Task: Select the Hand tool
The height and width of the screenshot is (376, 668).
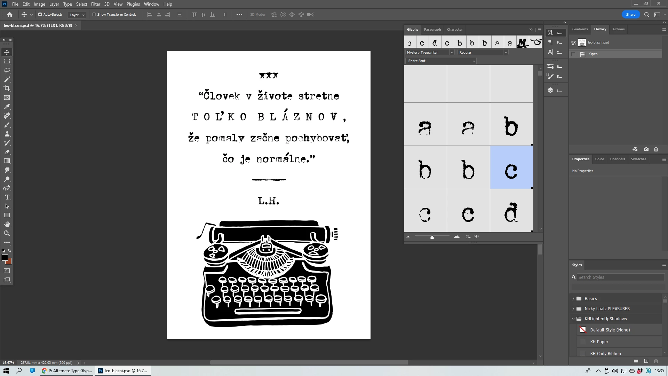Action: (x=7, y=225)
